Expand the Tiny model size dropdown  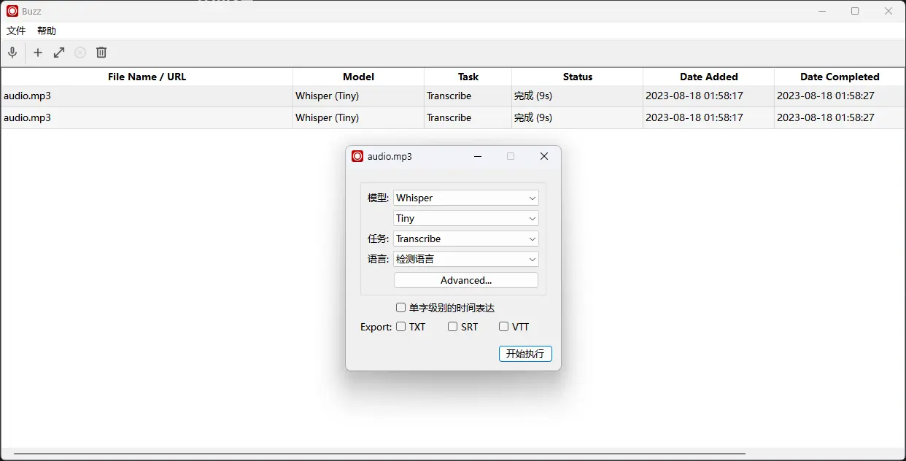point(465,218)
